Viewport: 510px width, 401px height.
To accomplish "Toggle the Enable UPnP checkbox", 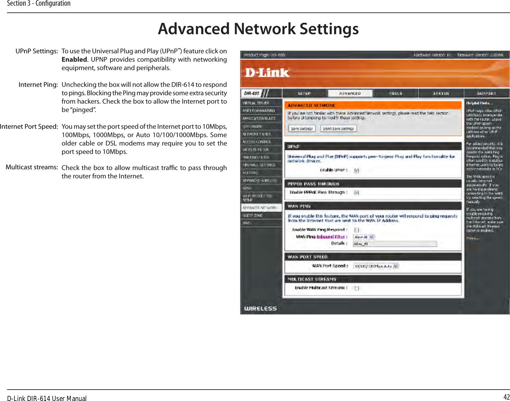I will 357,171.
